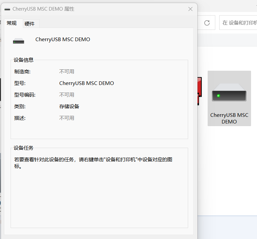Click the 型号编码 label
257x239 pixels.
coord(25,95)
